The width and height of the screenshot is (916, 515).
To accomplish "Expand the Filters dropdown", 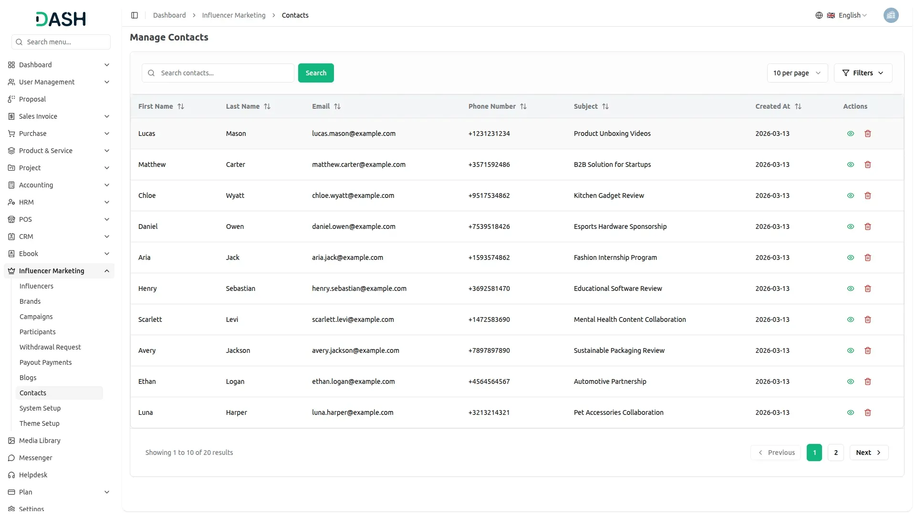I will tap(863, 73).
